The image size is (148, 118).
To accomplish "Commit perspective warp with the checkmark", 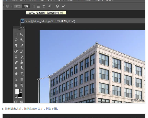I will pyautogui.click(x=63, y=6).
